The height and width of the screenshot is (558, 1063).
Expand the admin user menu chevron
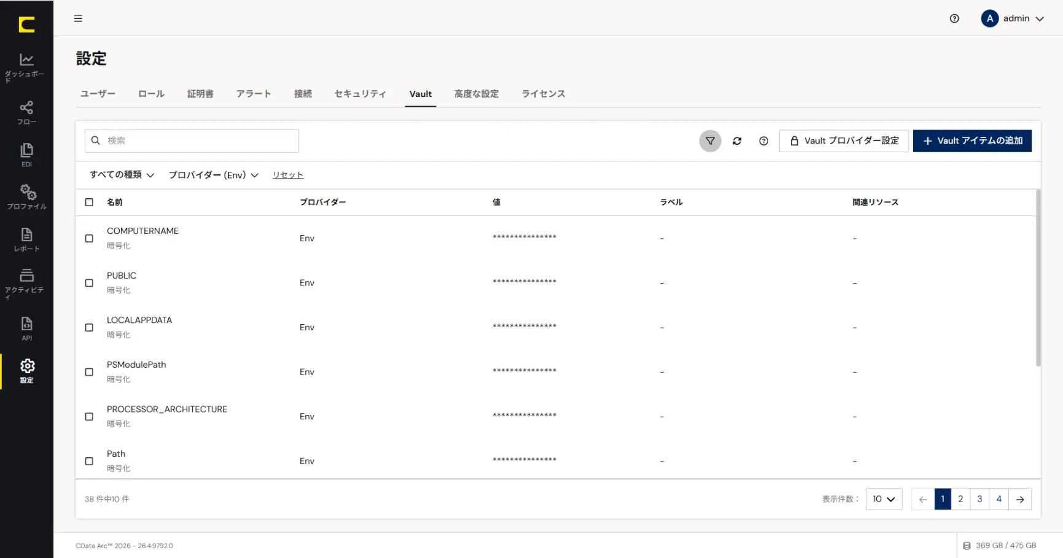coord(1040,19)
